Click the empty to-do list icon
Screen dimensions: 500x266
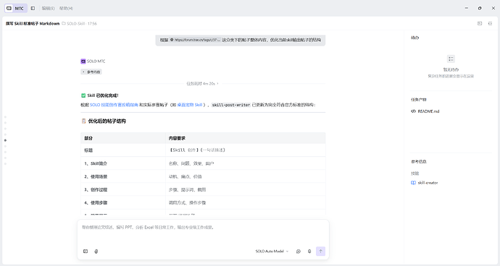[x=451, y=59]
